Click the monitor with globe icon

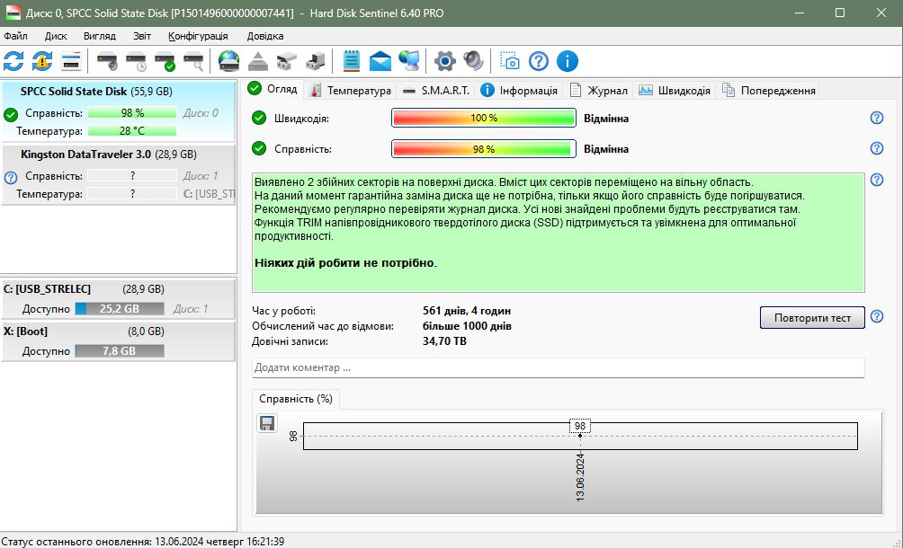point(409,61)
